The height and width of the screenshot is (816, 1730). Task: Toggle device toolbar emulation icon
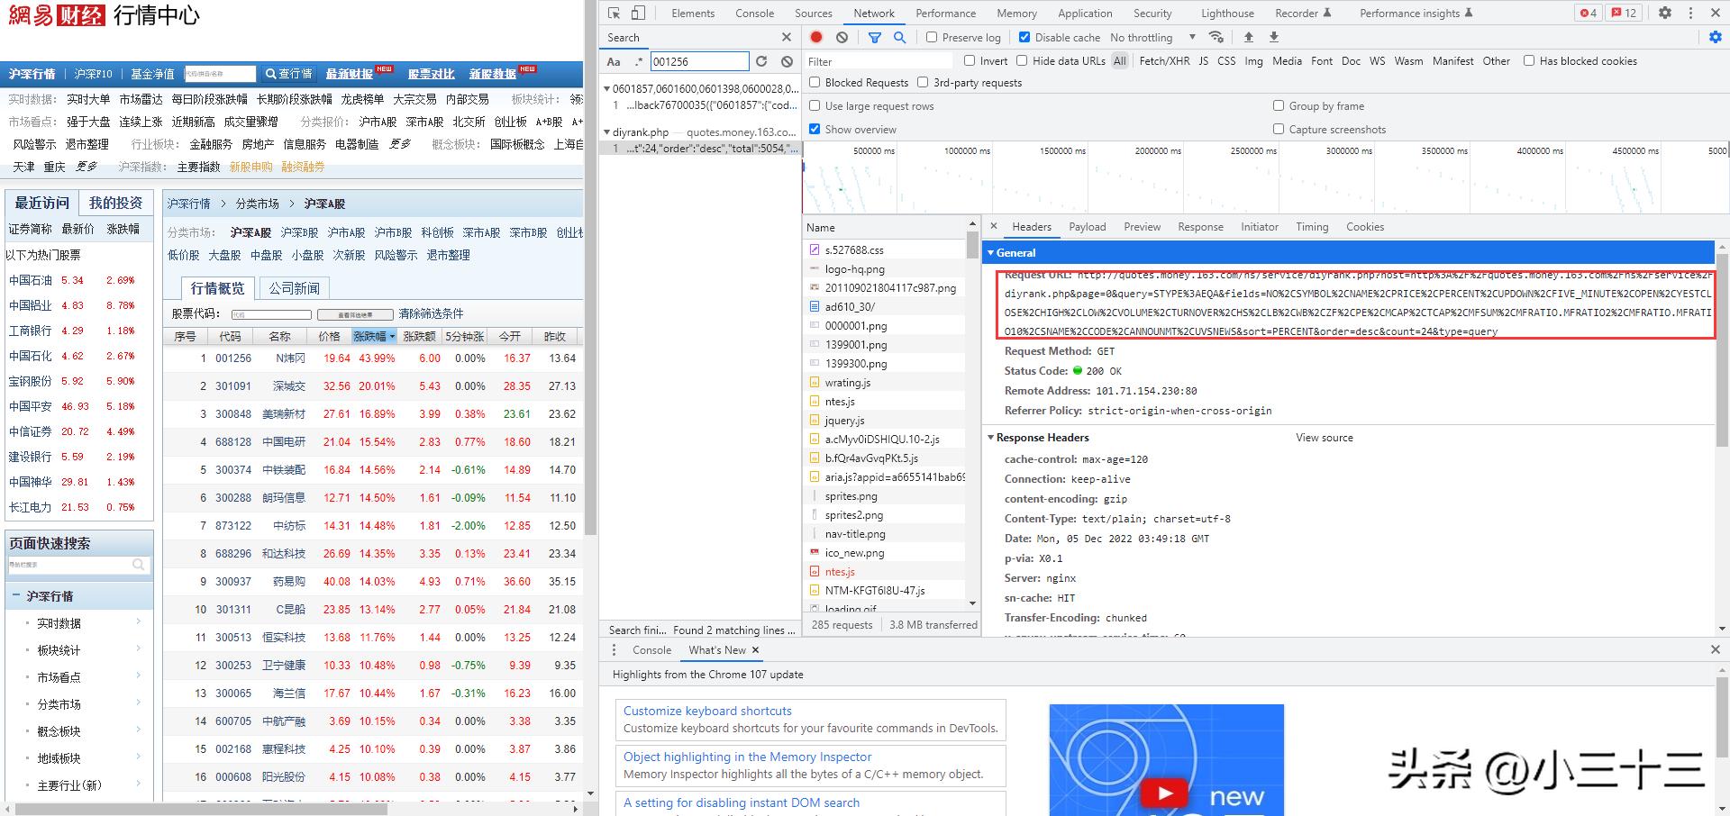coord(638,13)
